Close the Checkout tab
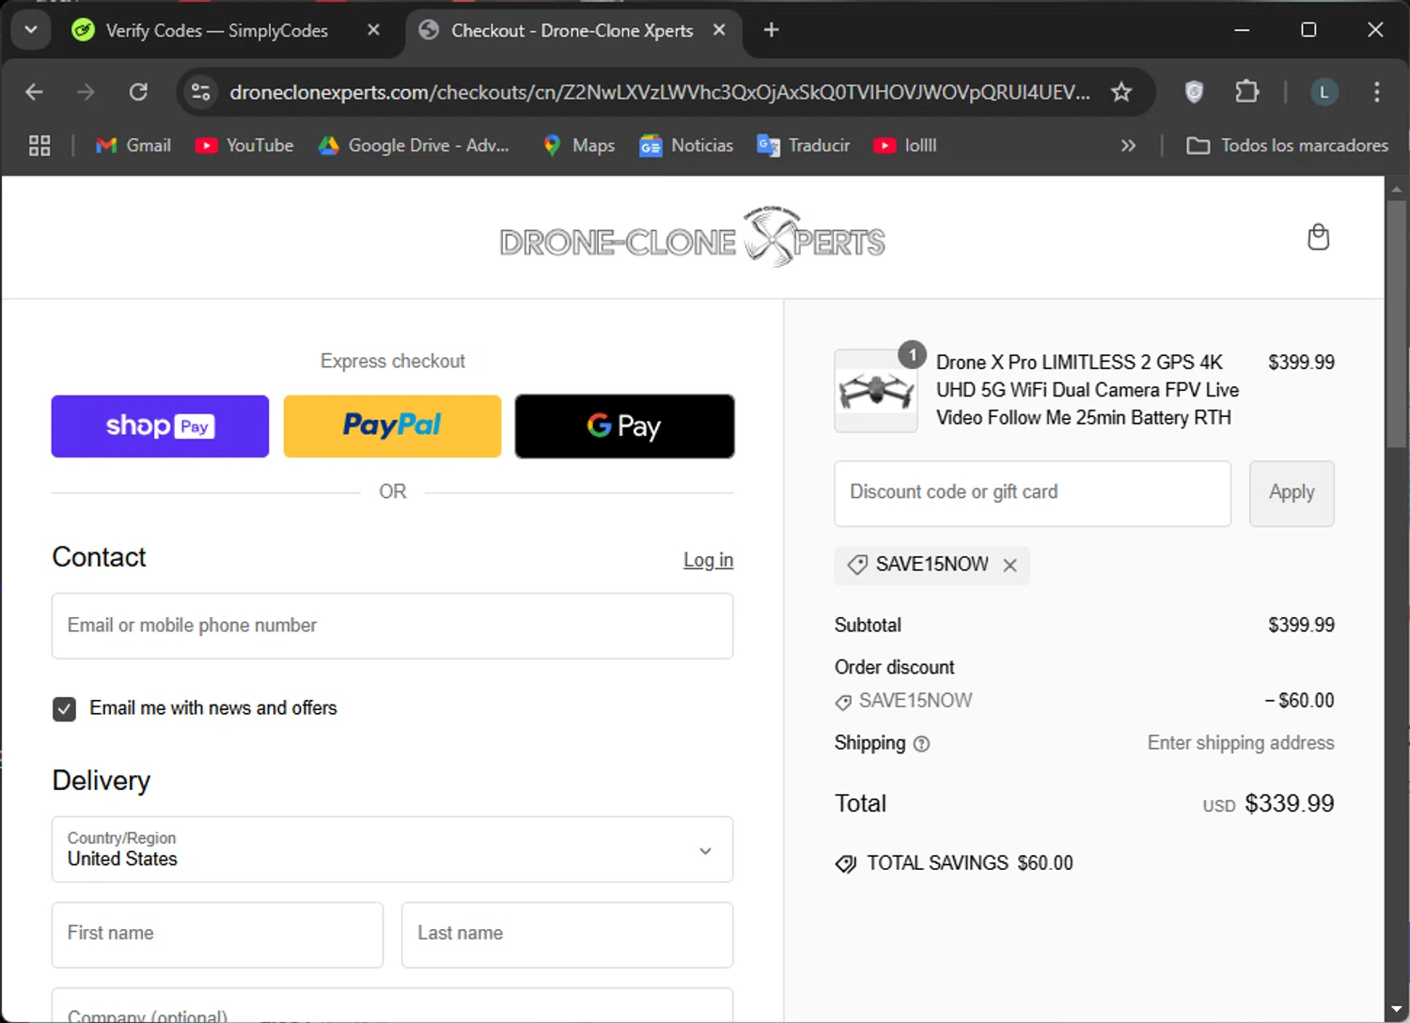Image resolution: width=1410 pixels, height=1023 pixels. [x=719, y=30]
